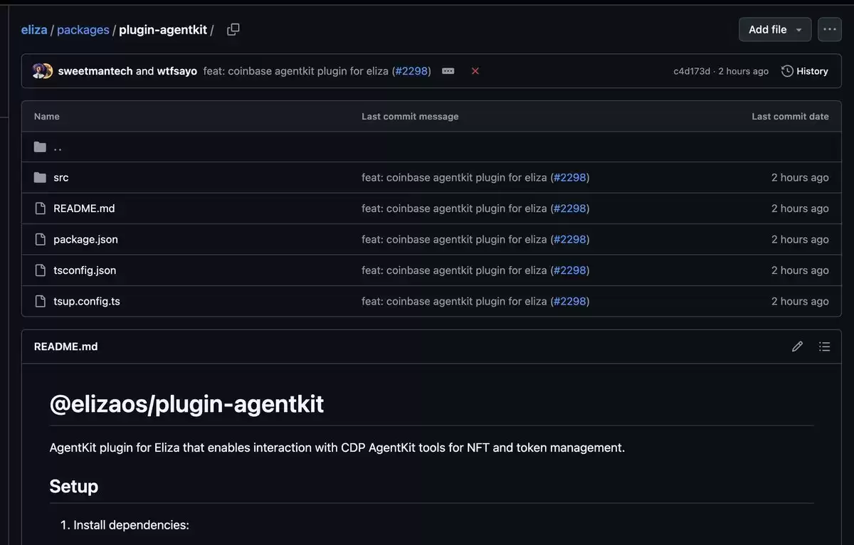Open README outline list icon
This screenshot has width=854, height=545.
click(824, 346)
